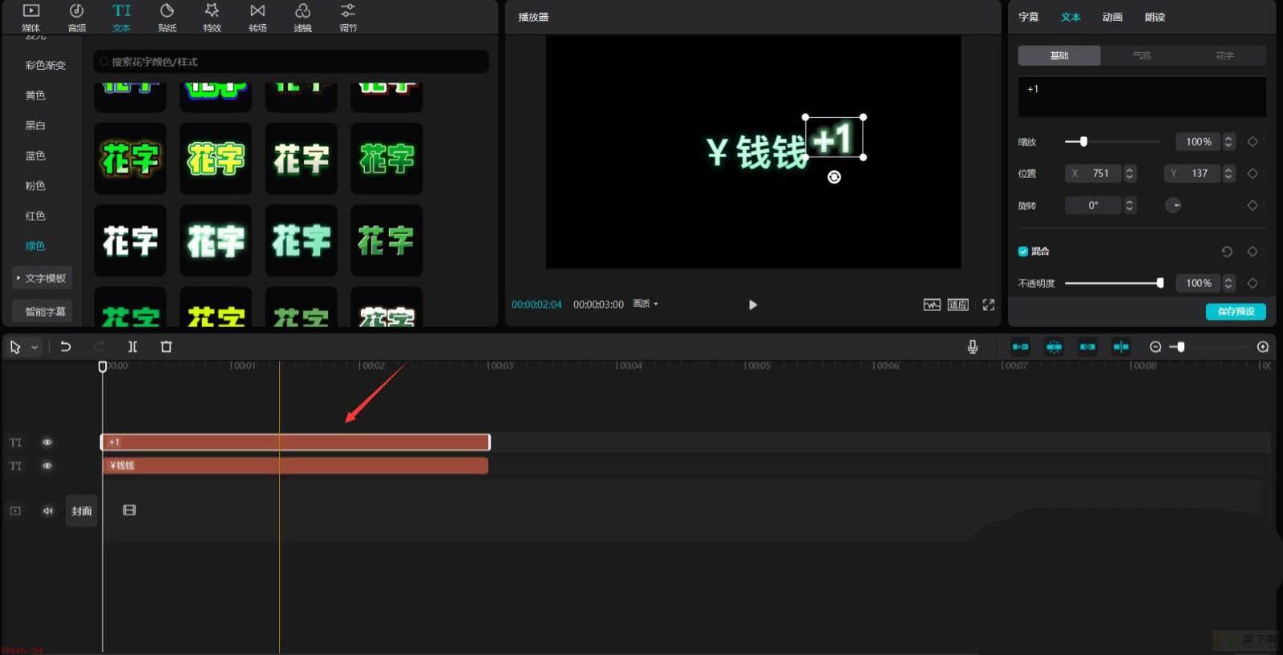1283x655 pixels.
Task: Hide the +1 text track with eye icon
Action: click(47, 442)
